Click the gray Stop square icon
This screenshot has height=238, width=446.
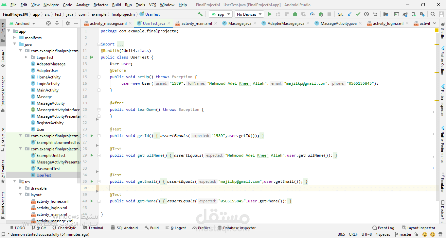pos(329,14)
